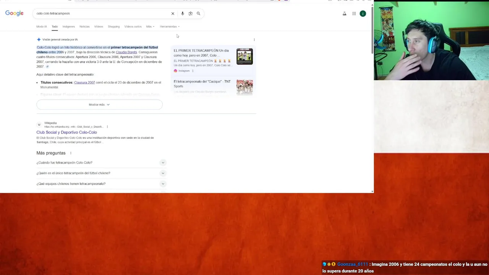This screenshot has width=489, height=275.
Task: Open the Google account avatar
Action: pyautogui.click(x=363, y=14)
